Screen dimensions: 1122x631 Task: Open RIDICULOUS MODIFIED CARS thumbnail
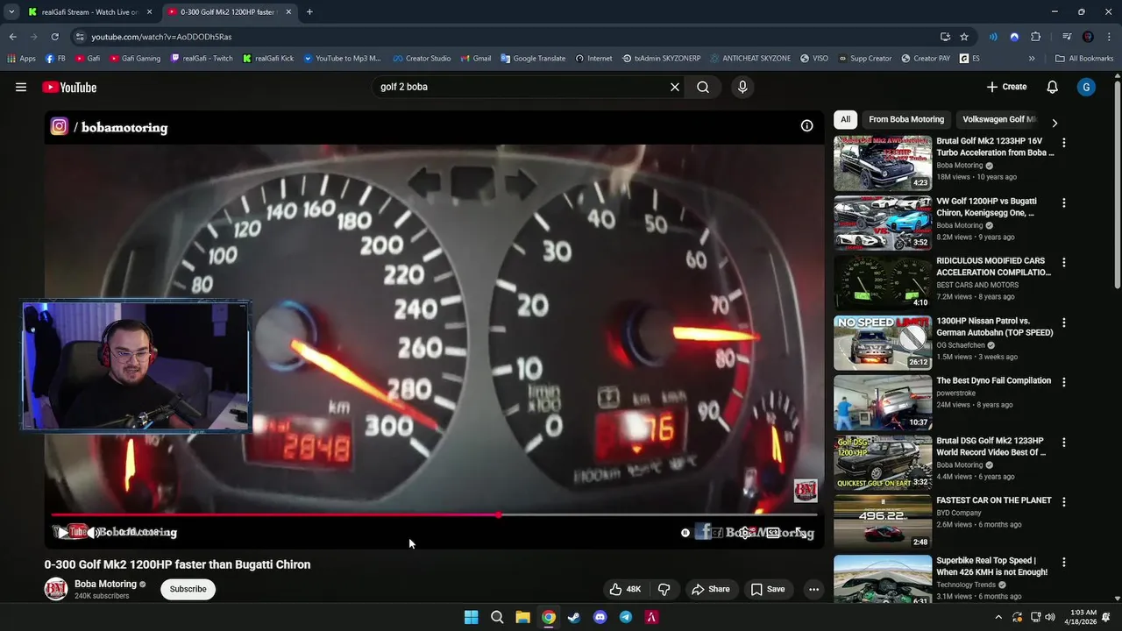coord(883,282)
